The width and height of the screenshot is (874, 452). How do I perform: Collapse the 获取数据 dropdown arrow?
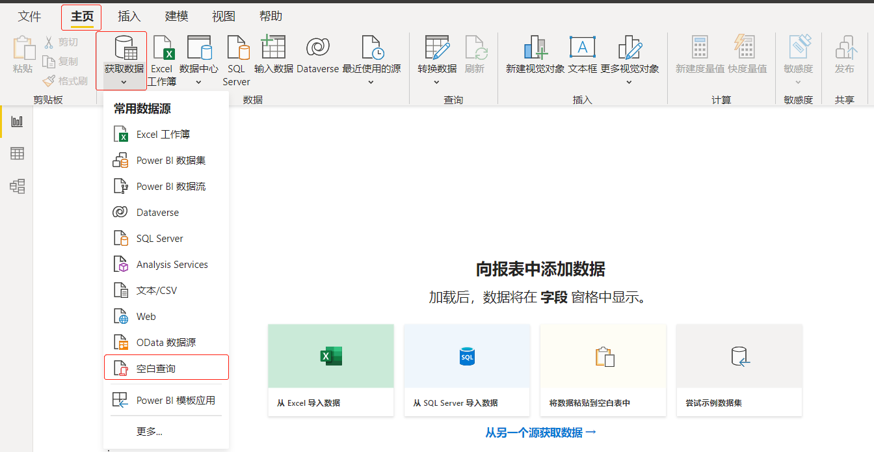pyautogui.click(x=124, y=82)
